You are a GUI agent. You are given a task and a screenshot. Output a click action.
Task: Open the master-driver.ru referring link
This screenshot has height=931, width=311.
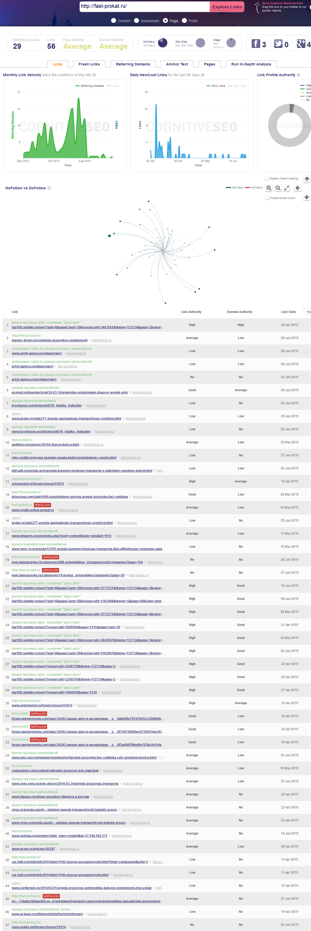[49, 340]
